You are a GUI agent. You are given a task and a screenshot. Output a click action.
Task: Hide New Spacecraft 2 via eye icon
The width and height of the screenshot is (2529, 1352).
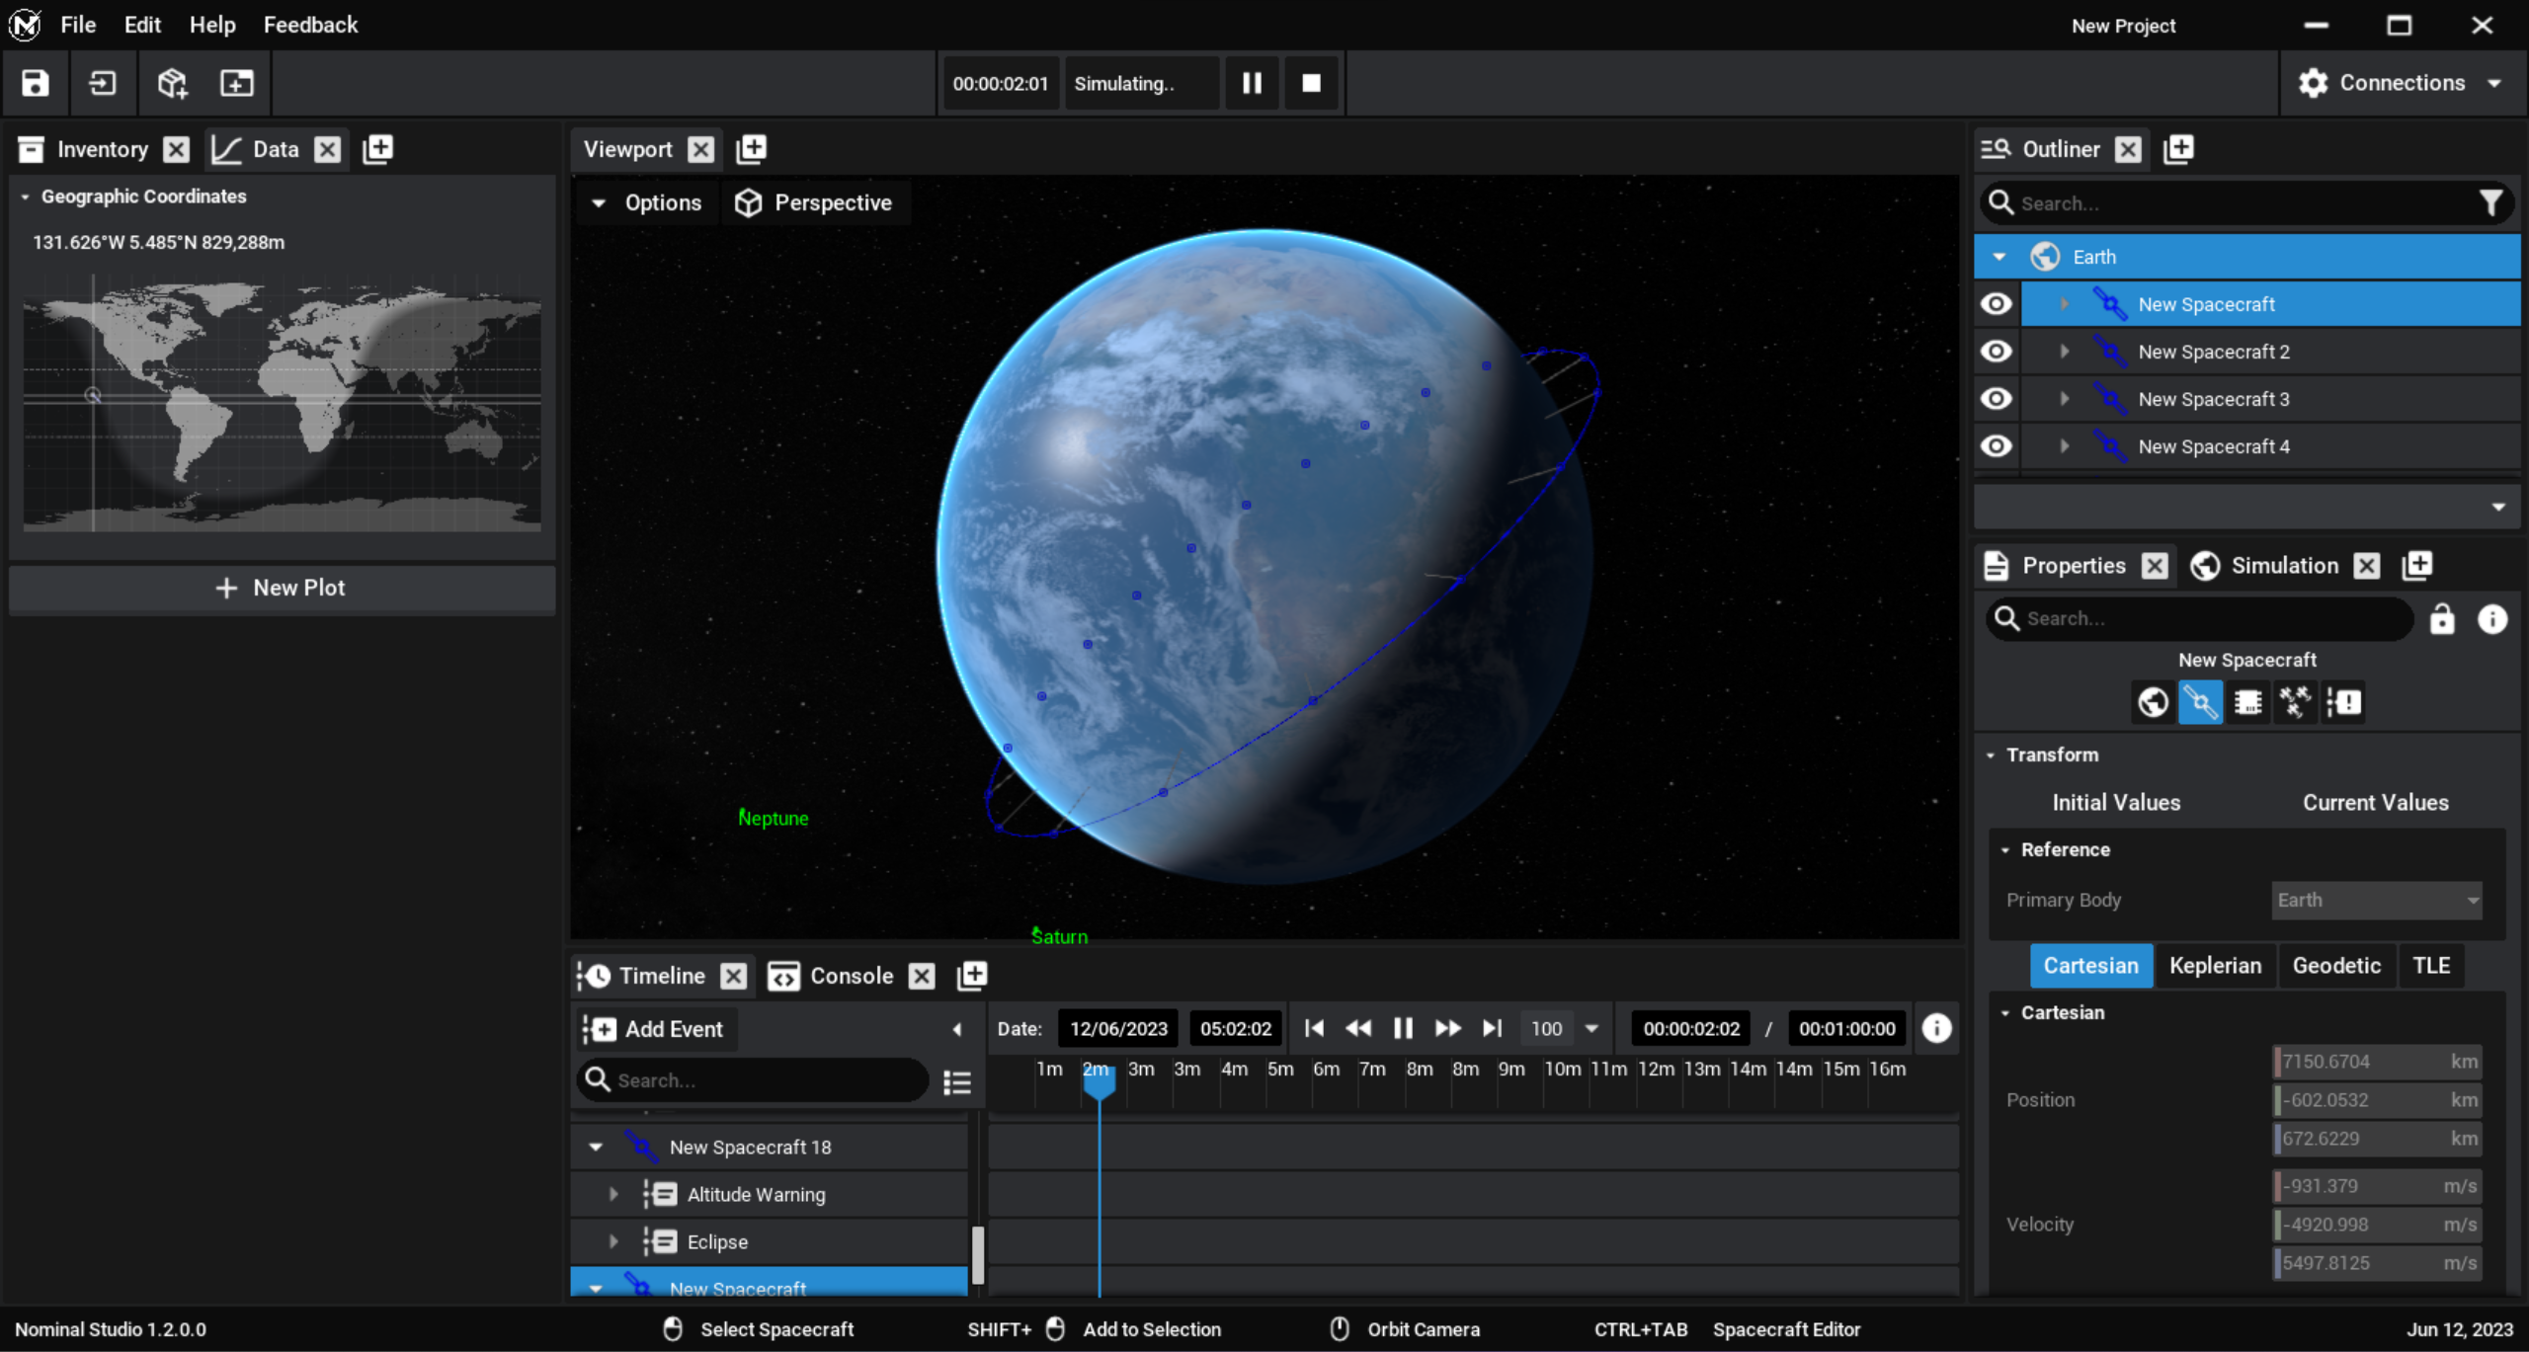1997,352
